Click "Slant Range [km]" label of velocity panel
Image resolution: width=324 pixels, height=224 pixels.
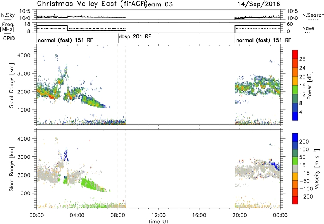pyautogui.click(x=11, y=169)
